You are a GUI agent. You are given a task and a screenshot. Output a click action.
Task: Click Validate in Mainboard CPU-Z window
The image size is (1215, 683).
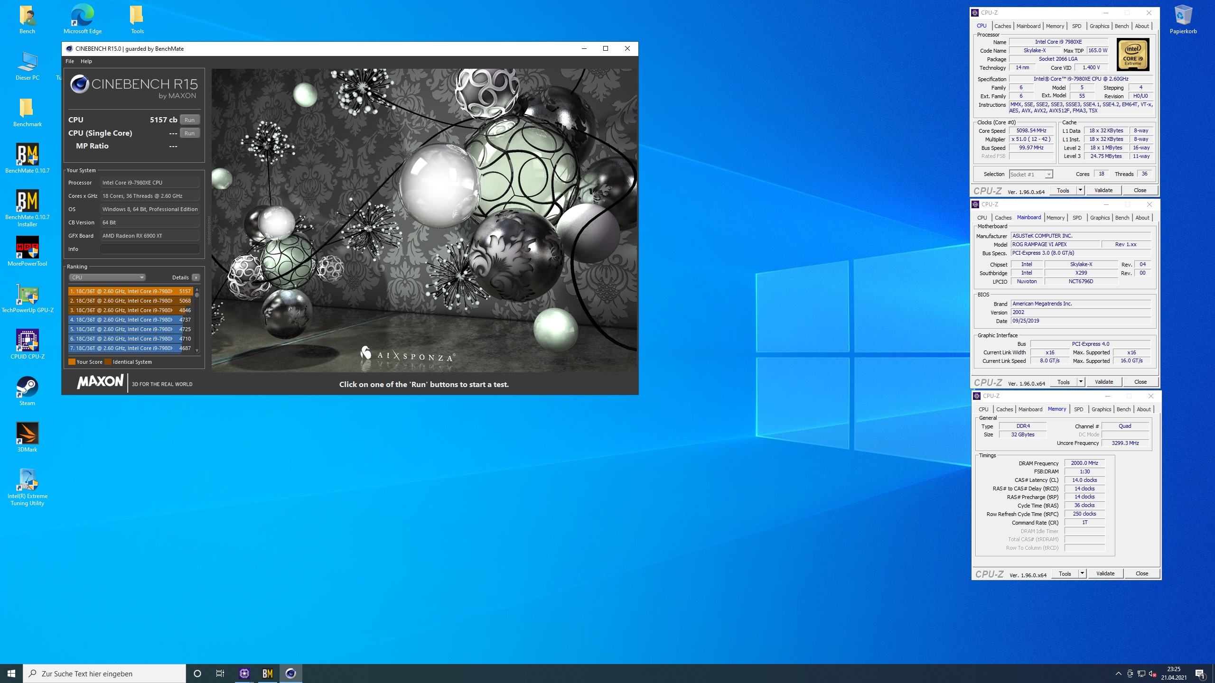pos(1104,382)
